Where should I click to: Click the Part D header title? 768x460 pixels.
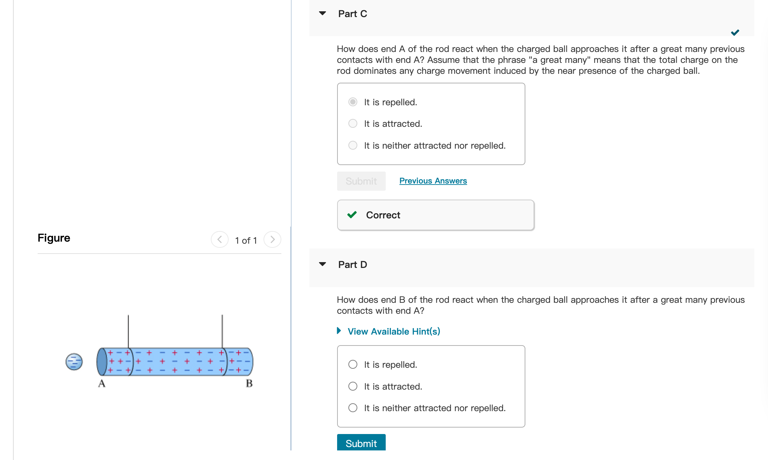click(x=353, y=265)
